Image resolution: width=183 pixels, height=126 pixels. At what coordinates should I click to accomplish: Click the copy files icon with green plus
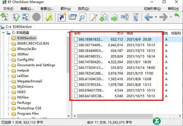point(104,17)
